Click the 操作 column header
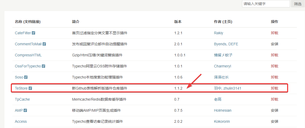Image resolution: width=305 pixels, height=128 pixels. coord(274,22)
